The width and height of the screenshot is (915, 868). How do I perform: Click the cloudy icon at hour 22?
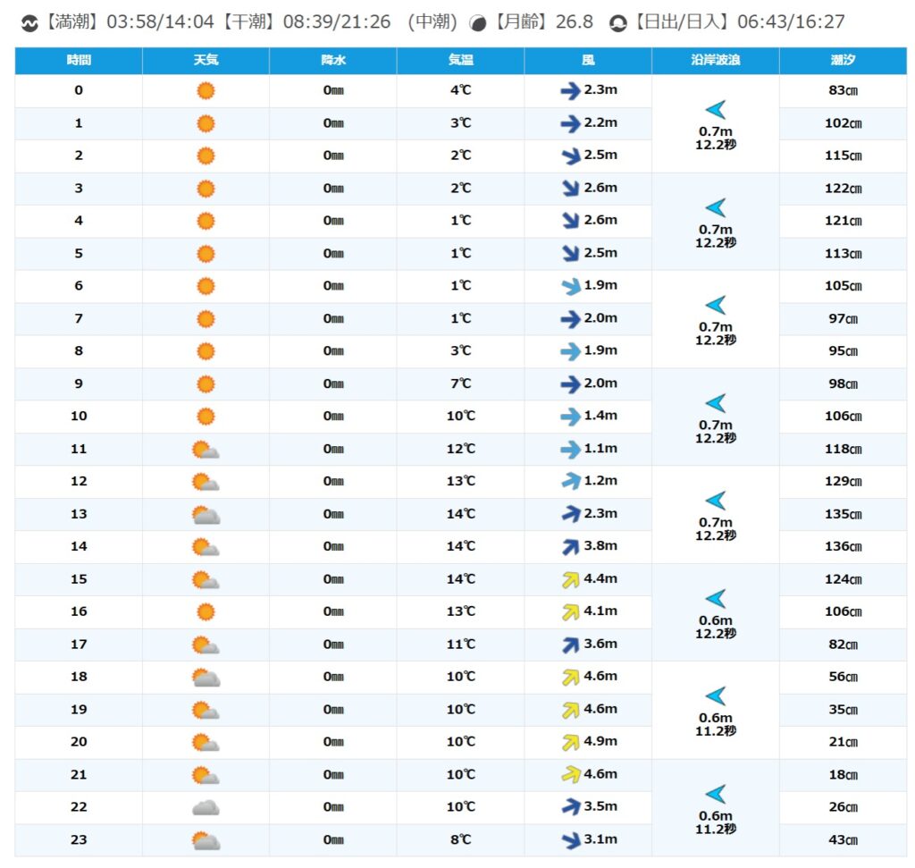[x=206, y=807]
